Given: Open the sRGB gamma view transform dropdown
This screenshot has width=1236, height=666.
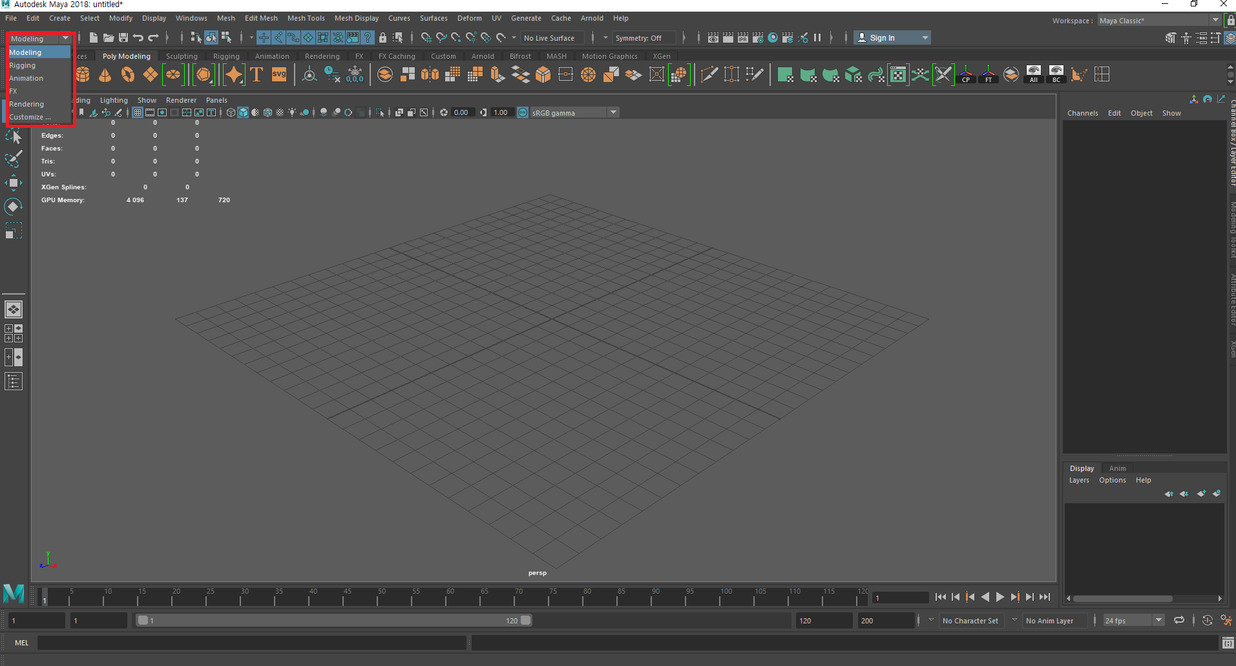Looking at the screenshot, I should coord(574,112).
